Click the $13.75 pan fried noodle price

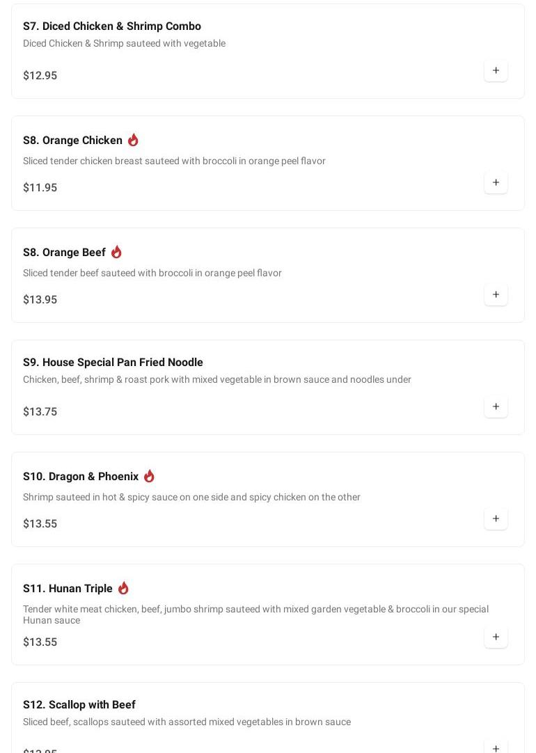[40, 412]
